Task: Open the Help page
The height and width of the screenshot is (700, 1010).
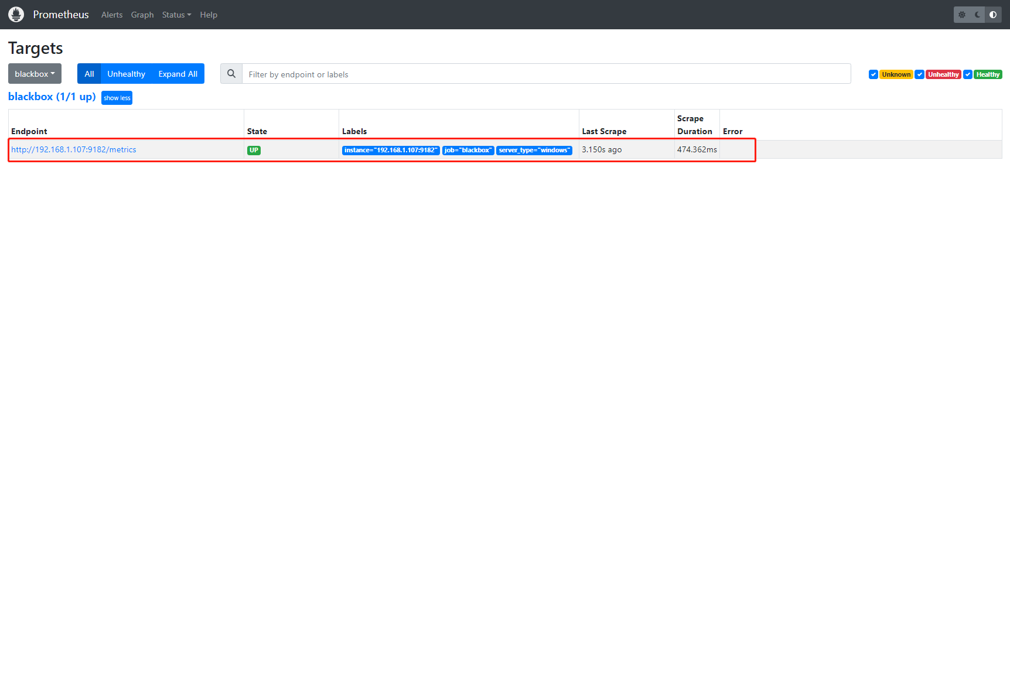Action: (x=209, y=15)
